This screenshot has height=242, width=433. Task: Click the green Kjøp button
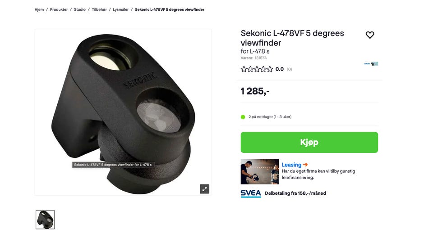click(x=309, y=142)
